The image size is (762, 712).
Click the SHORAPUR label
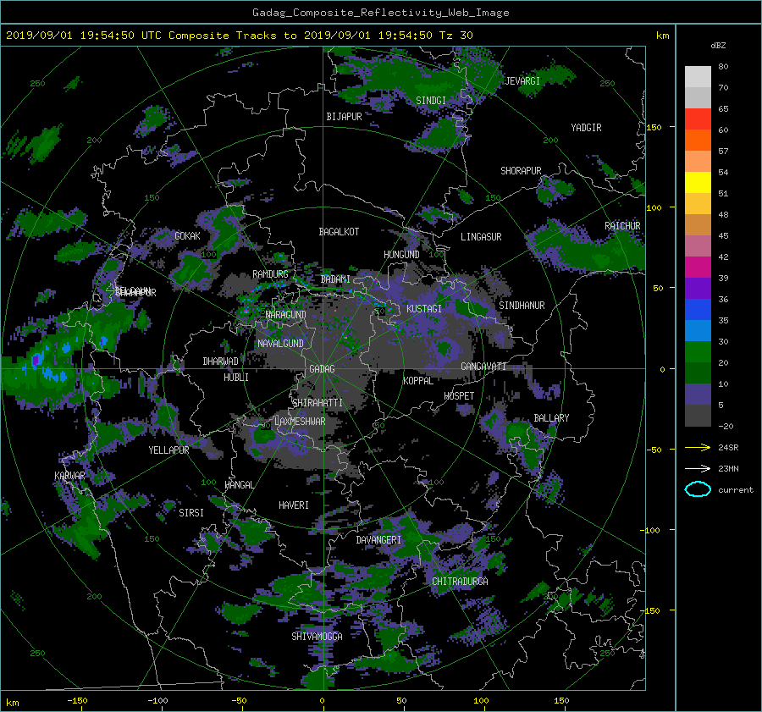(x=521, y=171)
